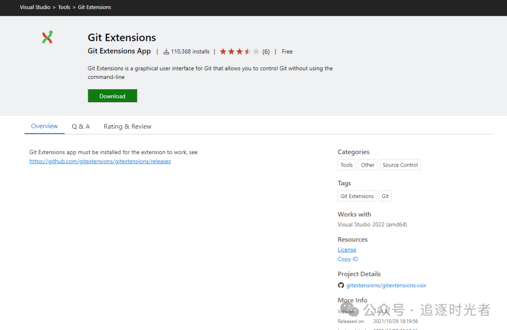This screenshot has height=330, width=507.
Task: Open the gitextensions.vsix repository link
Action: (386, 285)
